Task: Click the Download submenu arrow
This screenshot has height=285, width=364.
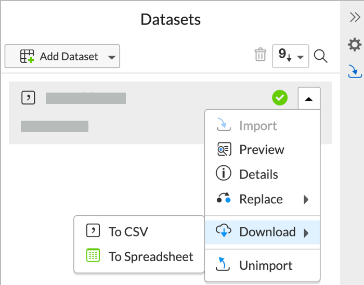Action: [x=306, y=233]
